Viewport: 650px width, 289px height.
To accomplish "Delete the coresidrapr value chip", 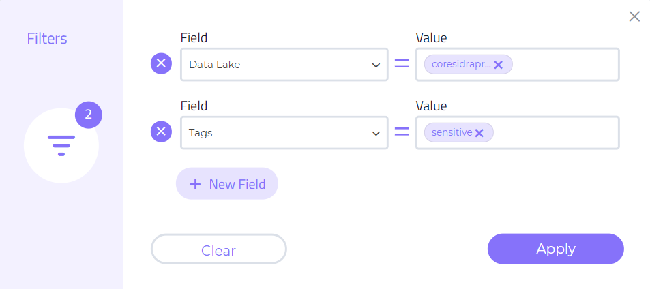I will coord(499,65).
